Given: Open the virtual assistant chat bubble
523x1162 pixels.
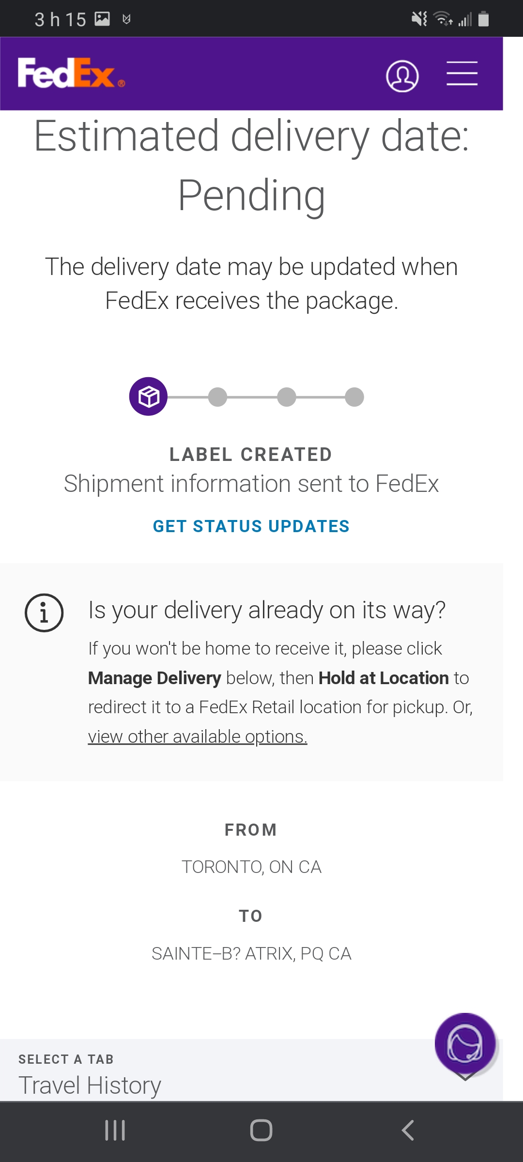Looking at the screenshot, I should (x=465, y=1043).
